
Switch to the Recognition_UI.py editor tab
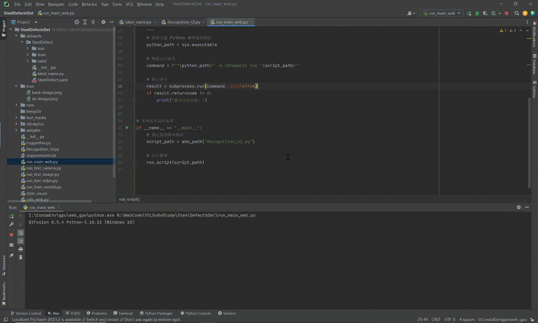184,22
